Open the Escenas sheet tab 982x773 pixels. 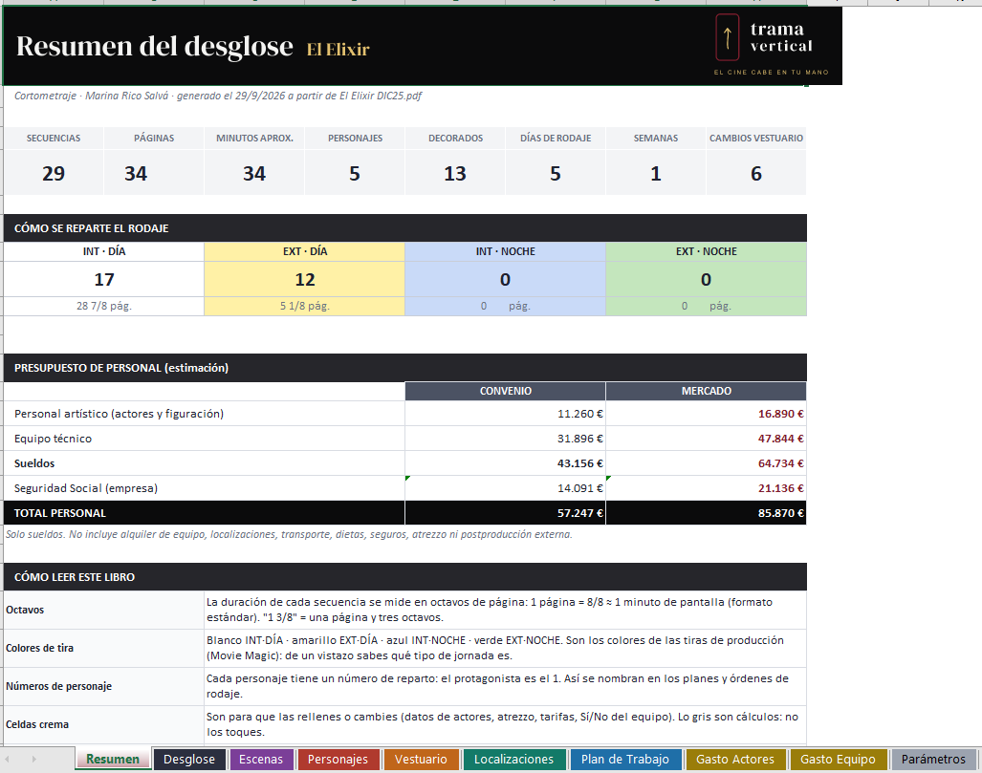260,760
